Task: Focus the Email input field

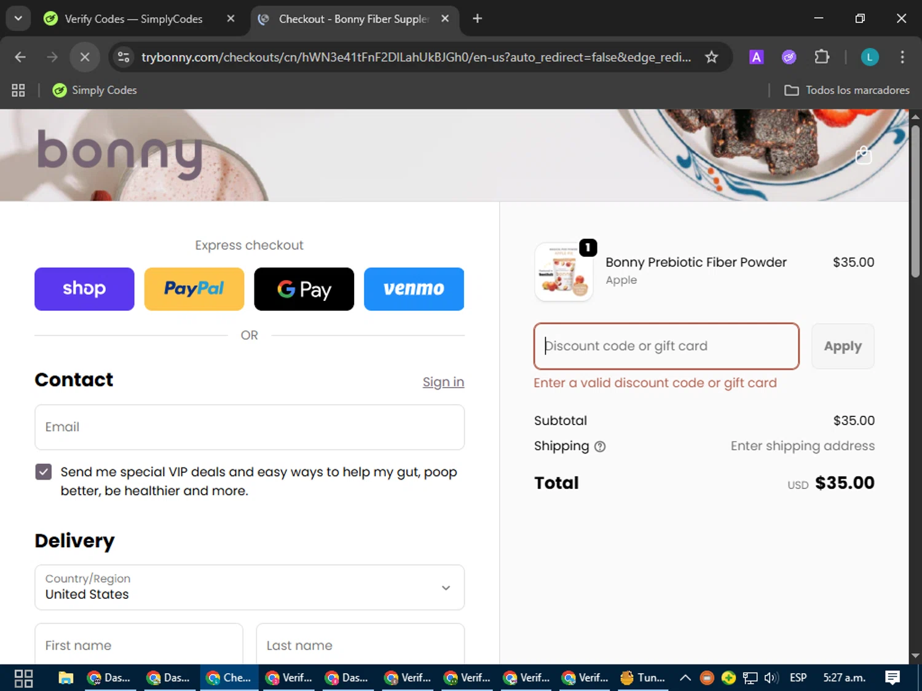Action: click(x=250, y=427)
